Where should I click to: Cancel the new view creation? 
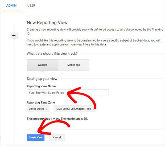[x=57, y=137]
